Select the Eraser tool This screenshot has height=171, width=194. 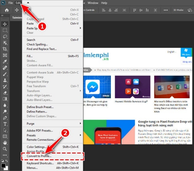click(5, 93)
